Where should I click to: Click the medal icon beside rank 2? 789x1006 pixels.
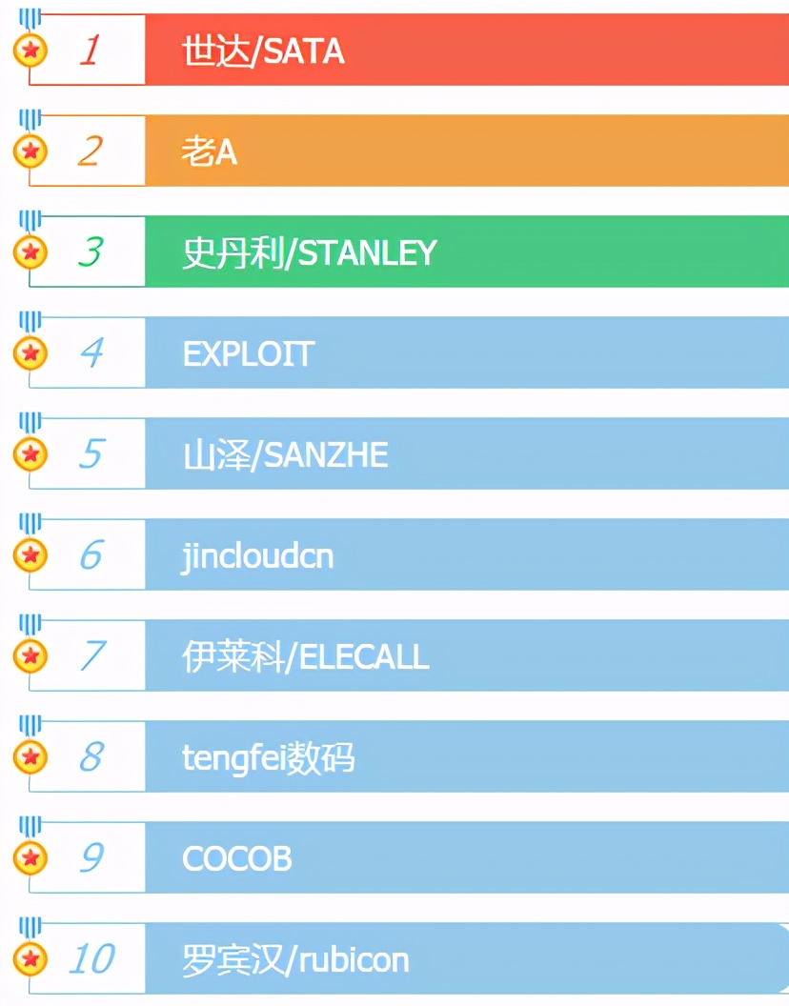click(x=30, y=151)
